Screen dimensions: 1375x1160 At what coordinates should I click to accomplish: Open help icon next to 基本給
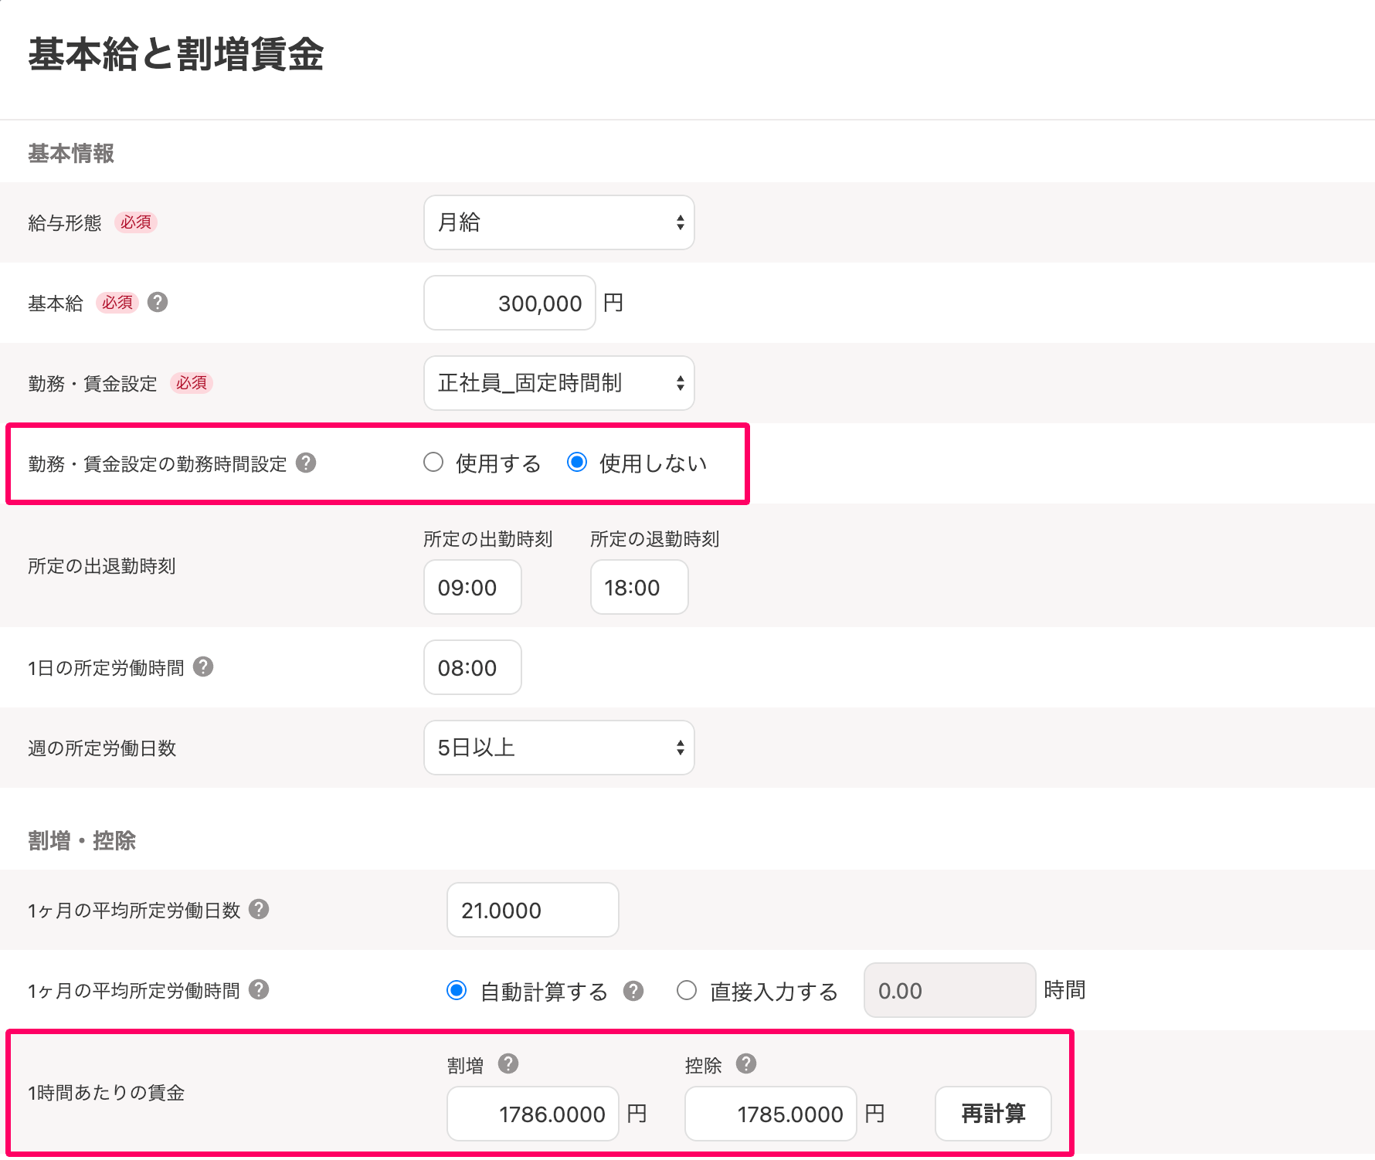[x=158, y=302]
